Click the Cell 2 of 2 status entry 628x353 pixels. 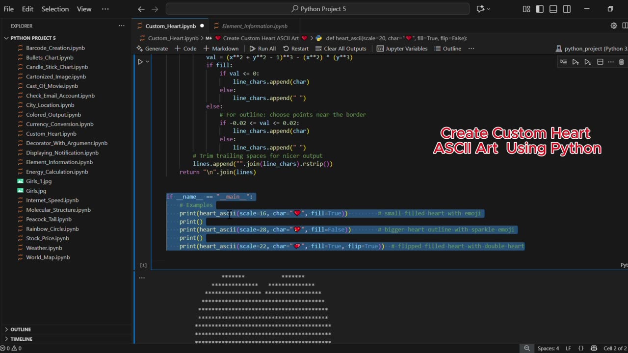615,348
